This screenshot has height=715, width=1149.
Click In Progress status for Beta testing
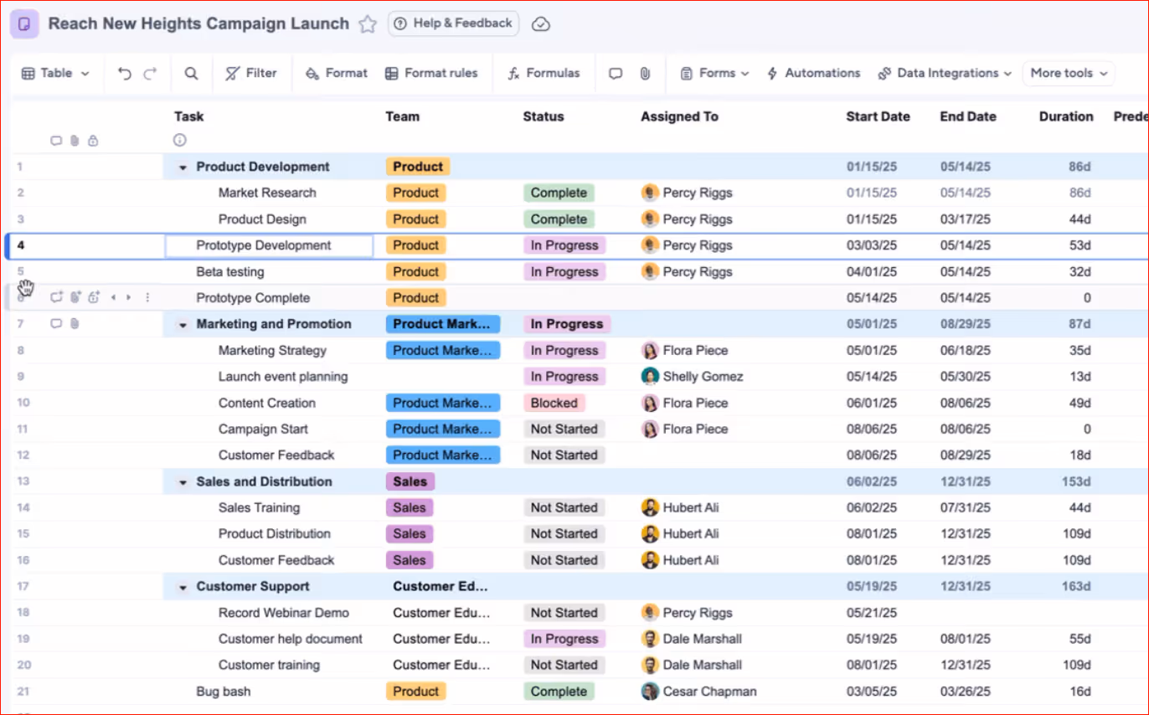click(564, 271)
